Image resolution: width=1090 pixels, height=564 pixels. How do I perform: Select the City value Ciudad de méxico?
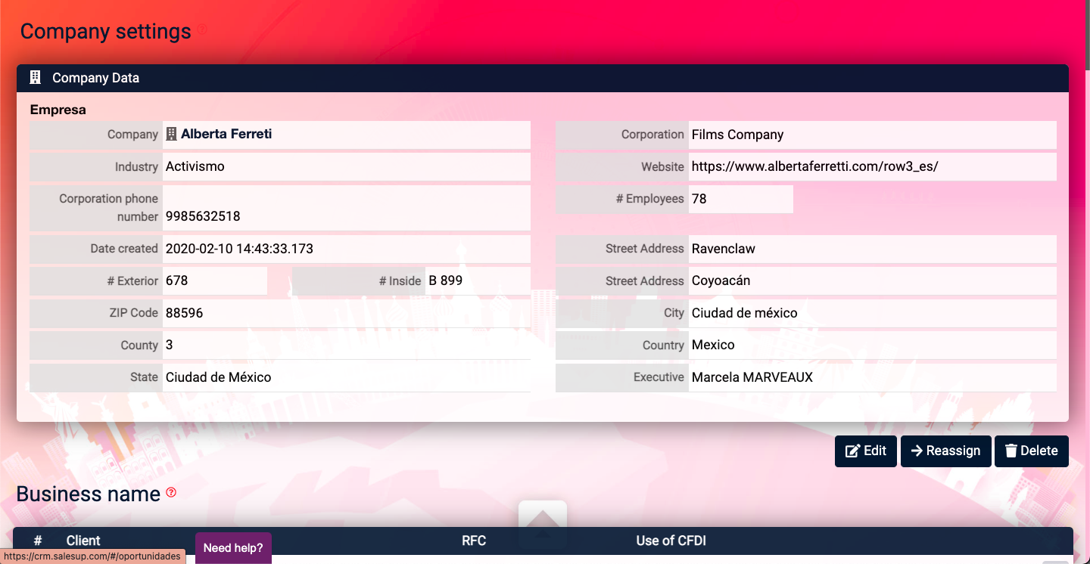[x=745, y=313]
